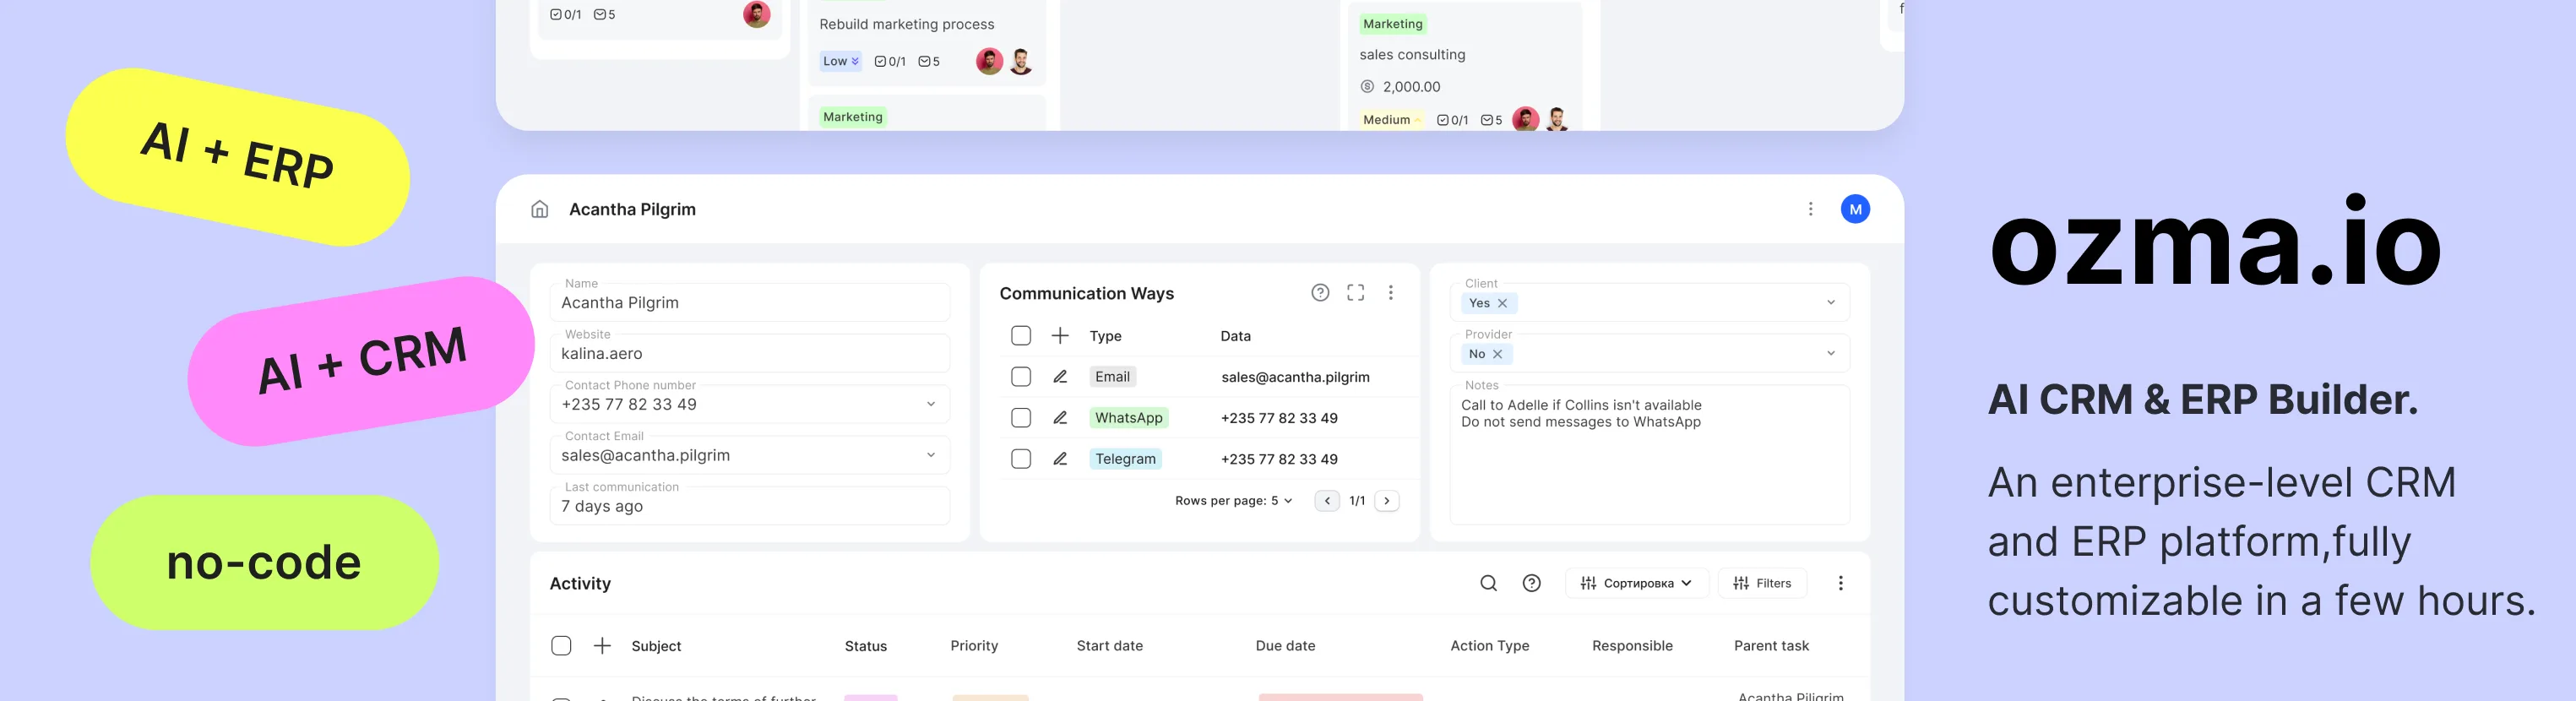Change Rows per page dropdown
Image resolution: width=2576 pixels, height=701 pixels.
(1281, 501)
